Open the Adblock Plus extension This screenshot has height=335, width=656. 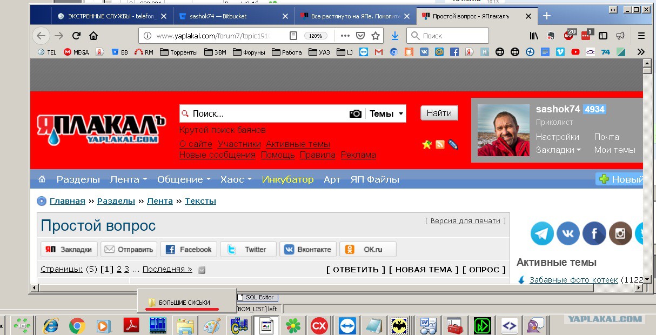(x=569, y=35)
